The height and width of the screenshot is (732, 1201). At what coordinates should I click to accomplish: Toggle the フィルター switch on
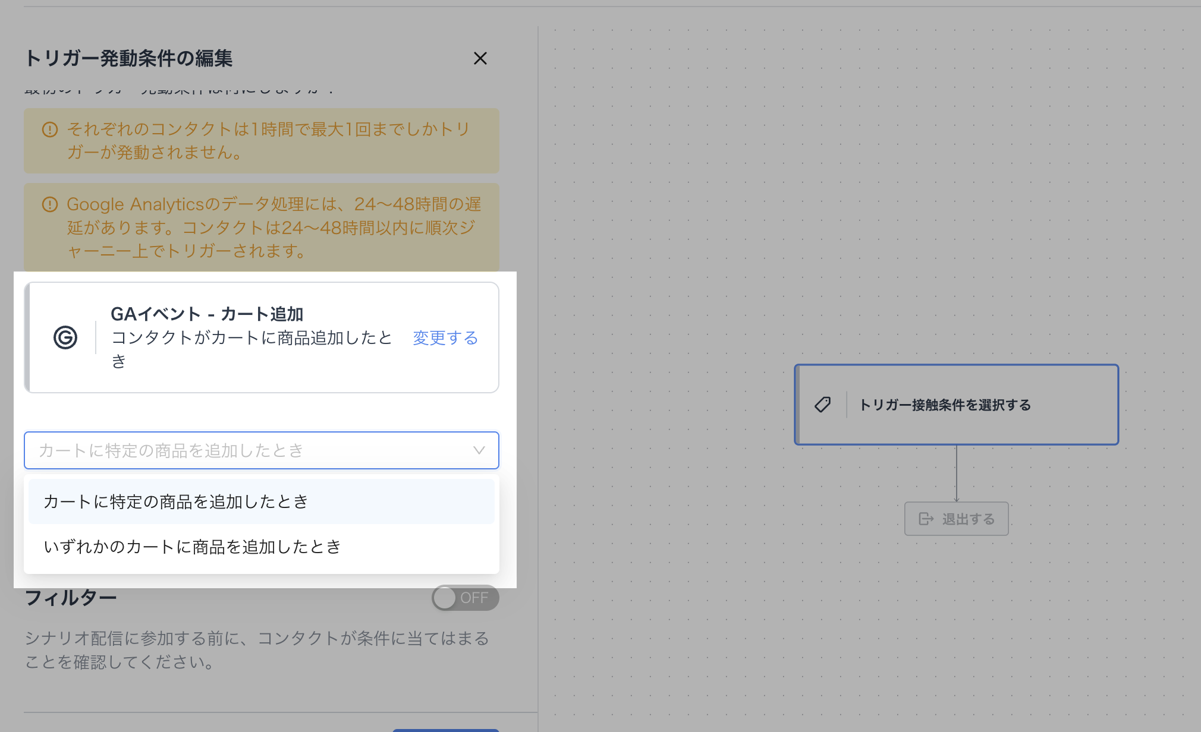465,598
